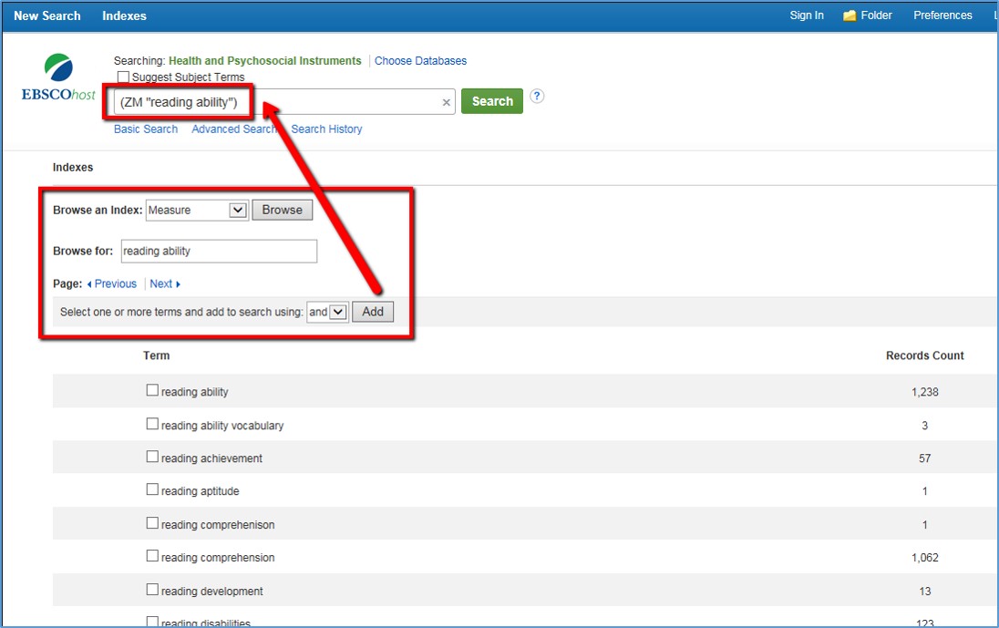Open New Search in top menu
Image resolution: width=999 pixels, height=628 pixels.
pos(47,15)
